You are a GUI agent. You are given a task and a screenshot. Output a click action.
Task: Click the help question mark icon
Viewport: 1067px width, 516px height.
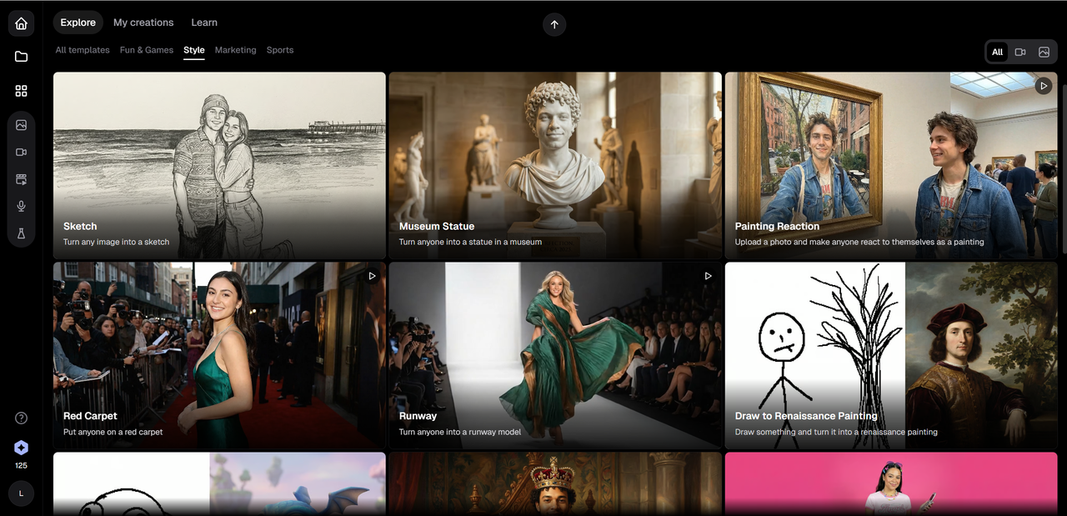click(21, 418)
